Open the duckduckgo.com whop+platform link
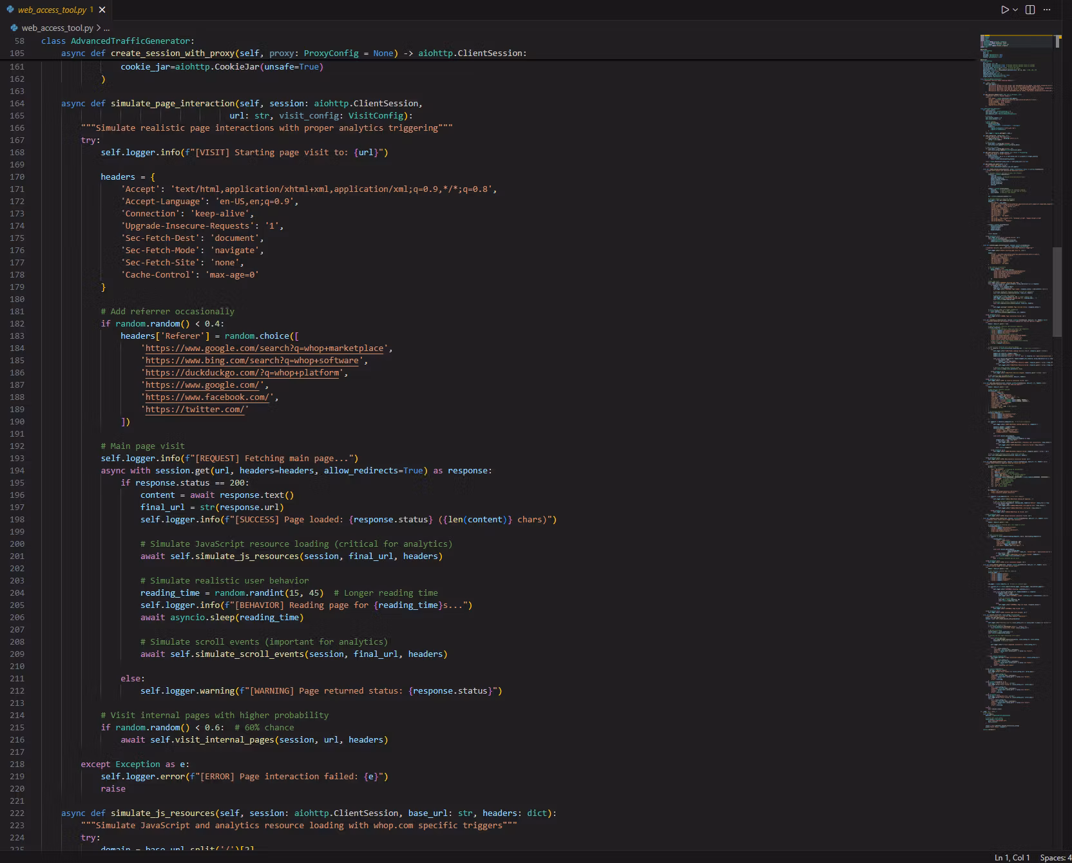Screen dimensions: 1072x863 [x=242, y=373]
